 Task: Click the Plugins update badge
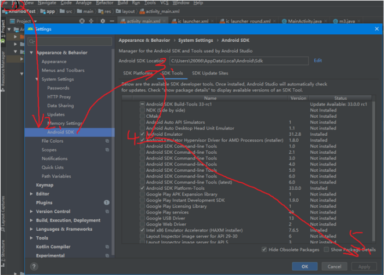107,202
